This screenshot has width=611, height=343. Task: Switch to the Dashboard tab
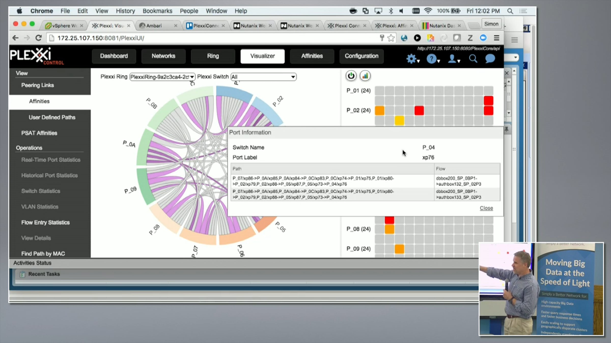114,56
